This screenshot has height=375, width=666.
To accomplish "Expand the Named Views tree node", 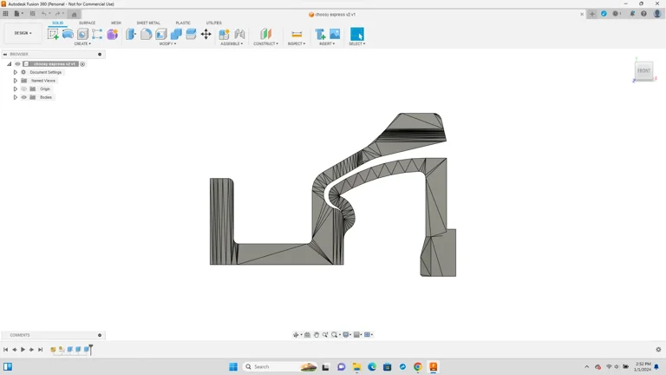I will pos(16,81).
